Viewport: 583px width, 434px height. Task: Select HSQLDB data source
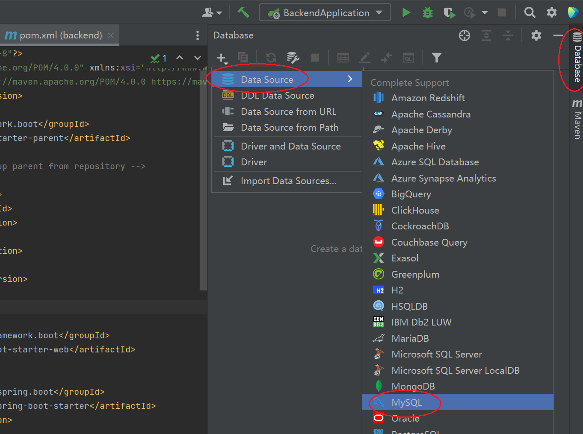[x=458, y=306]
